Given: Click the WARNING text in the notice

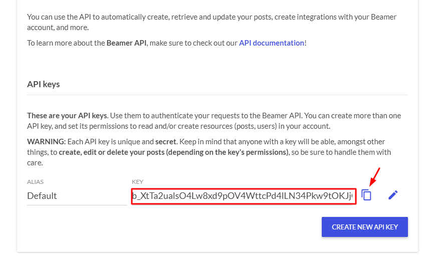Looking at the screenshot, I should (46, 142).
